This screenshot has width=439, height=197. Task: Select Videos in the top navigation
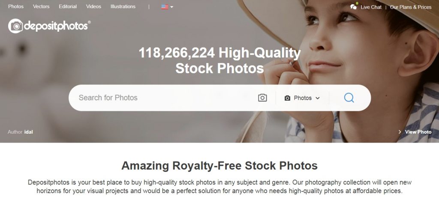[93, 6]
